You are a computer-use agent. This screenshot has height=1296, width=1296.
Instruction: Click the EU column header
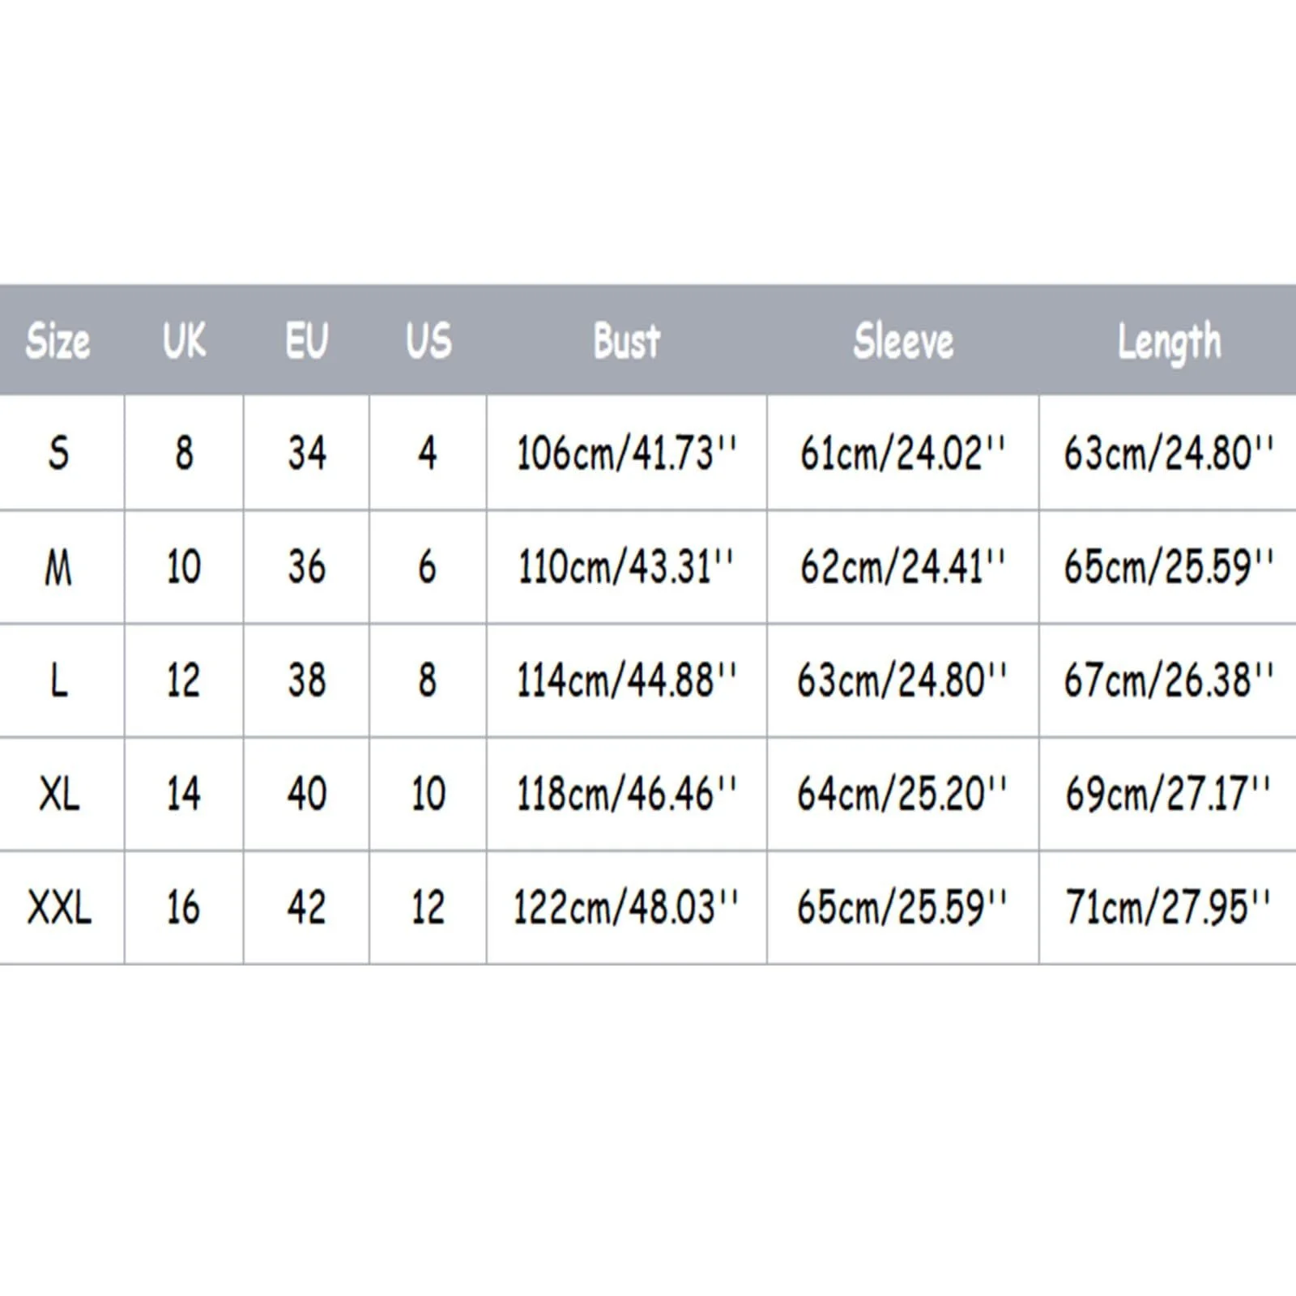tap(306, 341)
